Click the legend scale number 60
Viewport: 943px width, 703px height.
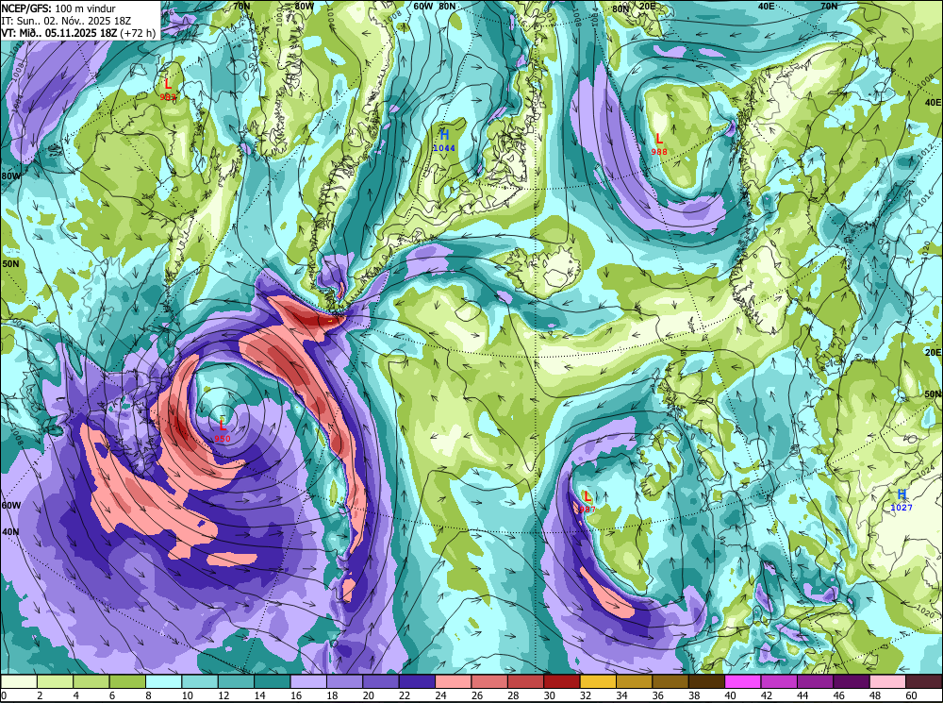coord(912,695)
